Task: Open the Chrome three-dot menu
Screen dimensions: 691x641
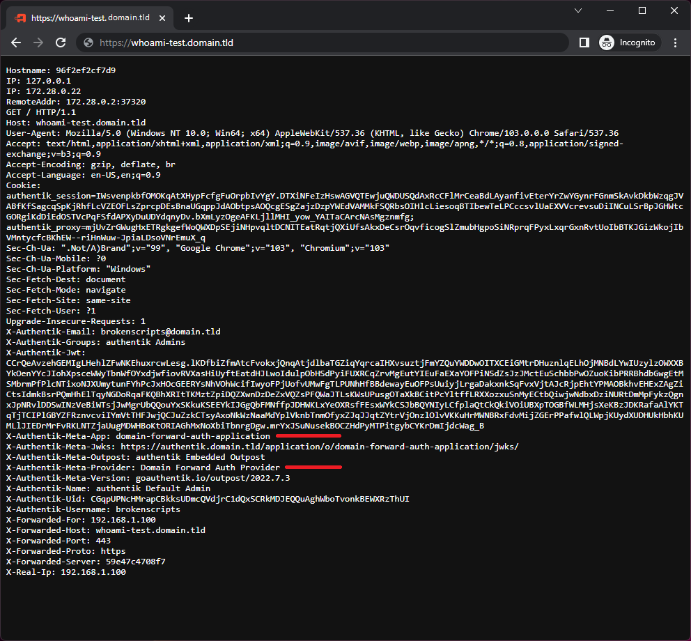Action: click(675, 43)
